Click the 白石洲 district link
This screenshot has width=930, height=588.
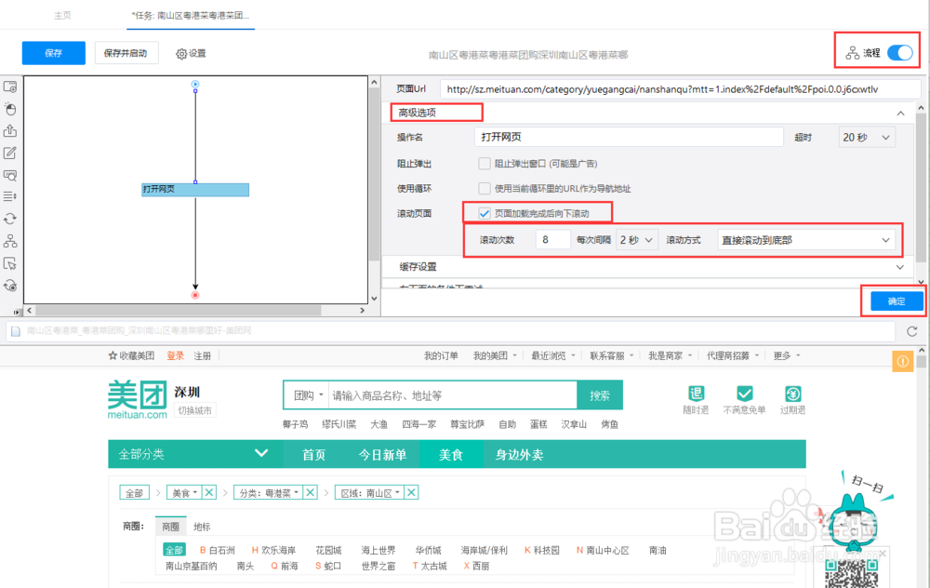click(222, 550)
